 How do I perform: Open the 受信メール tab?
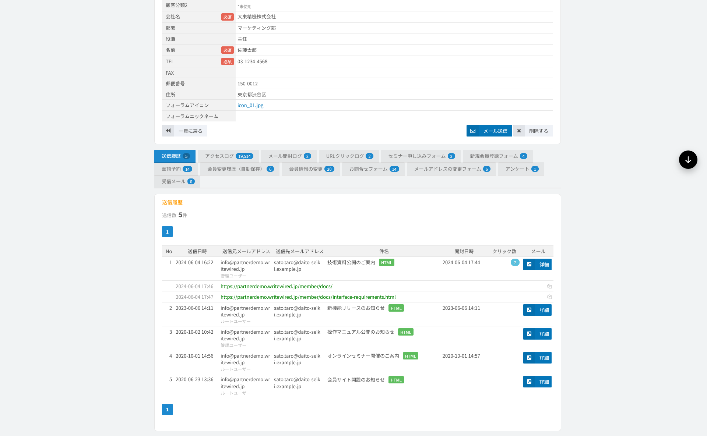point(177,182)
